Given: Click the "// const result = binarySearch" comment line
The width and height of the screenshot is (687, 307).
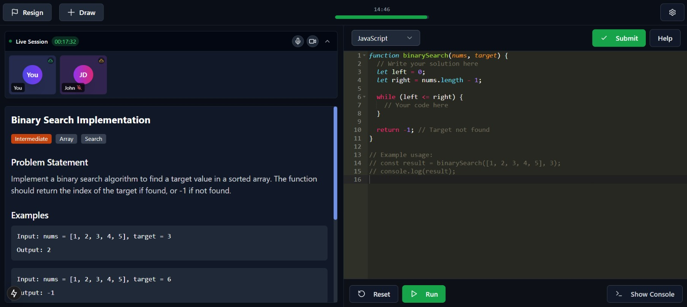Looking at the screenshot, I should 465,163.
